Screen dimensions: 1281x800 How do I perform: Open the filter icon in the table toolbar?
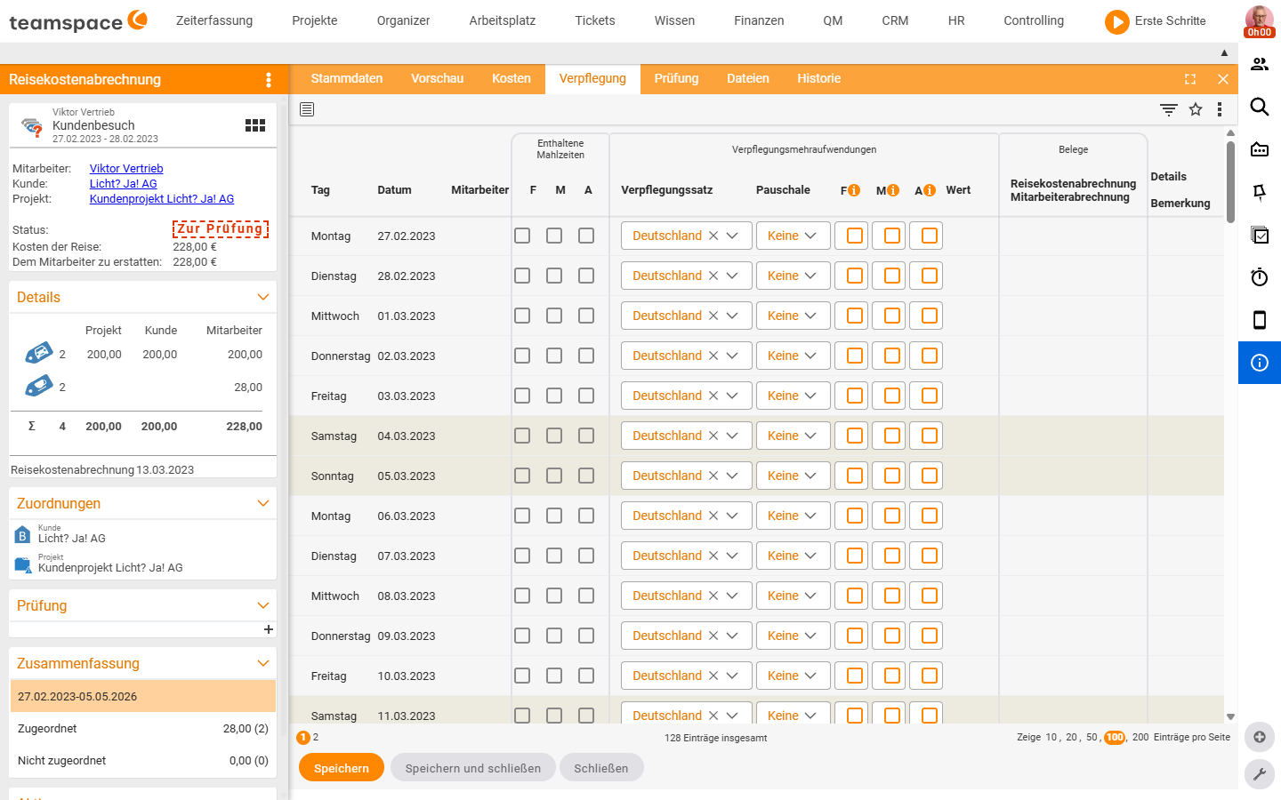[1169, 109]
